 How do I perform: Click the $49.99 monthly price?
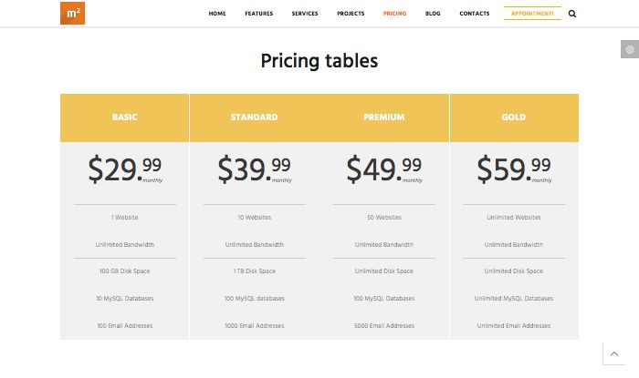[384, 169]
